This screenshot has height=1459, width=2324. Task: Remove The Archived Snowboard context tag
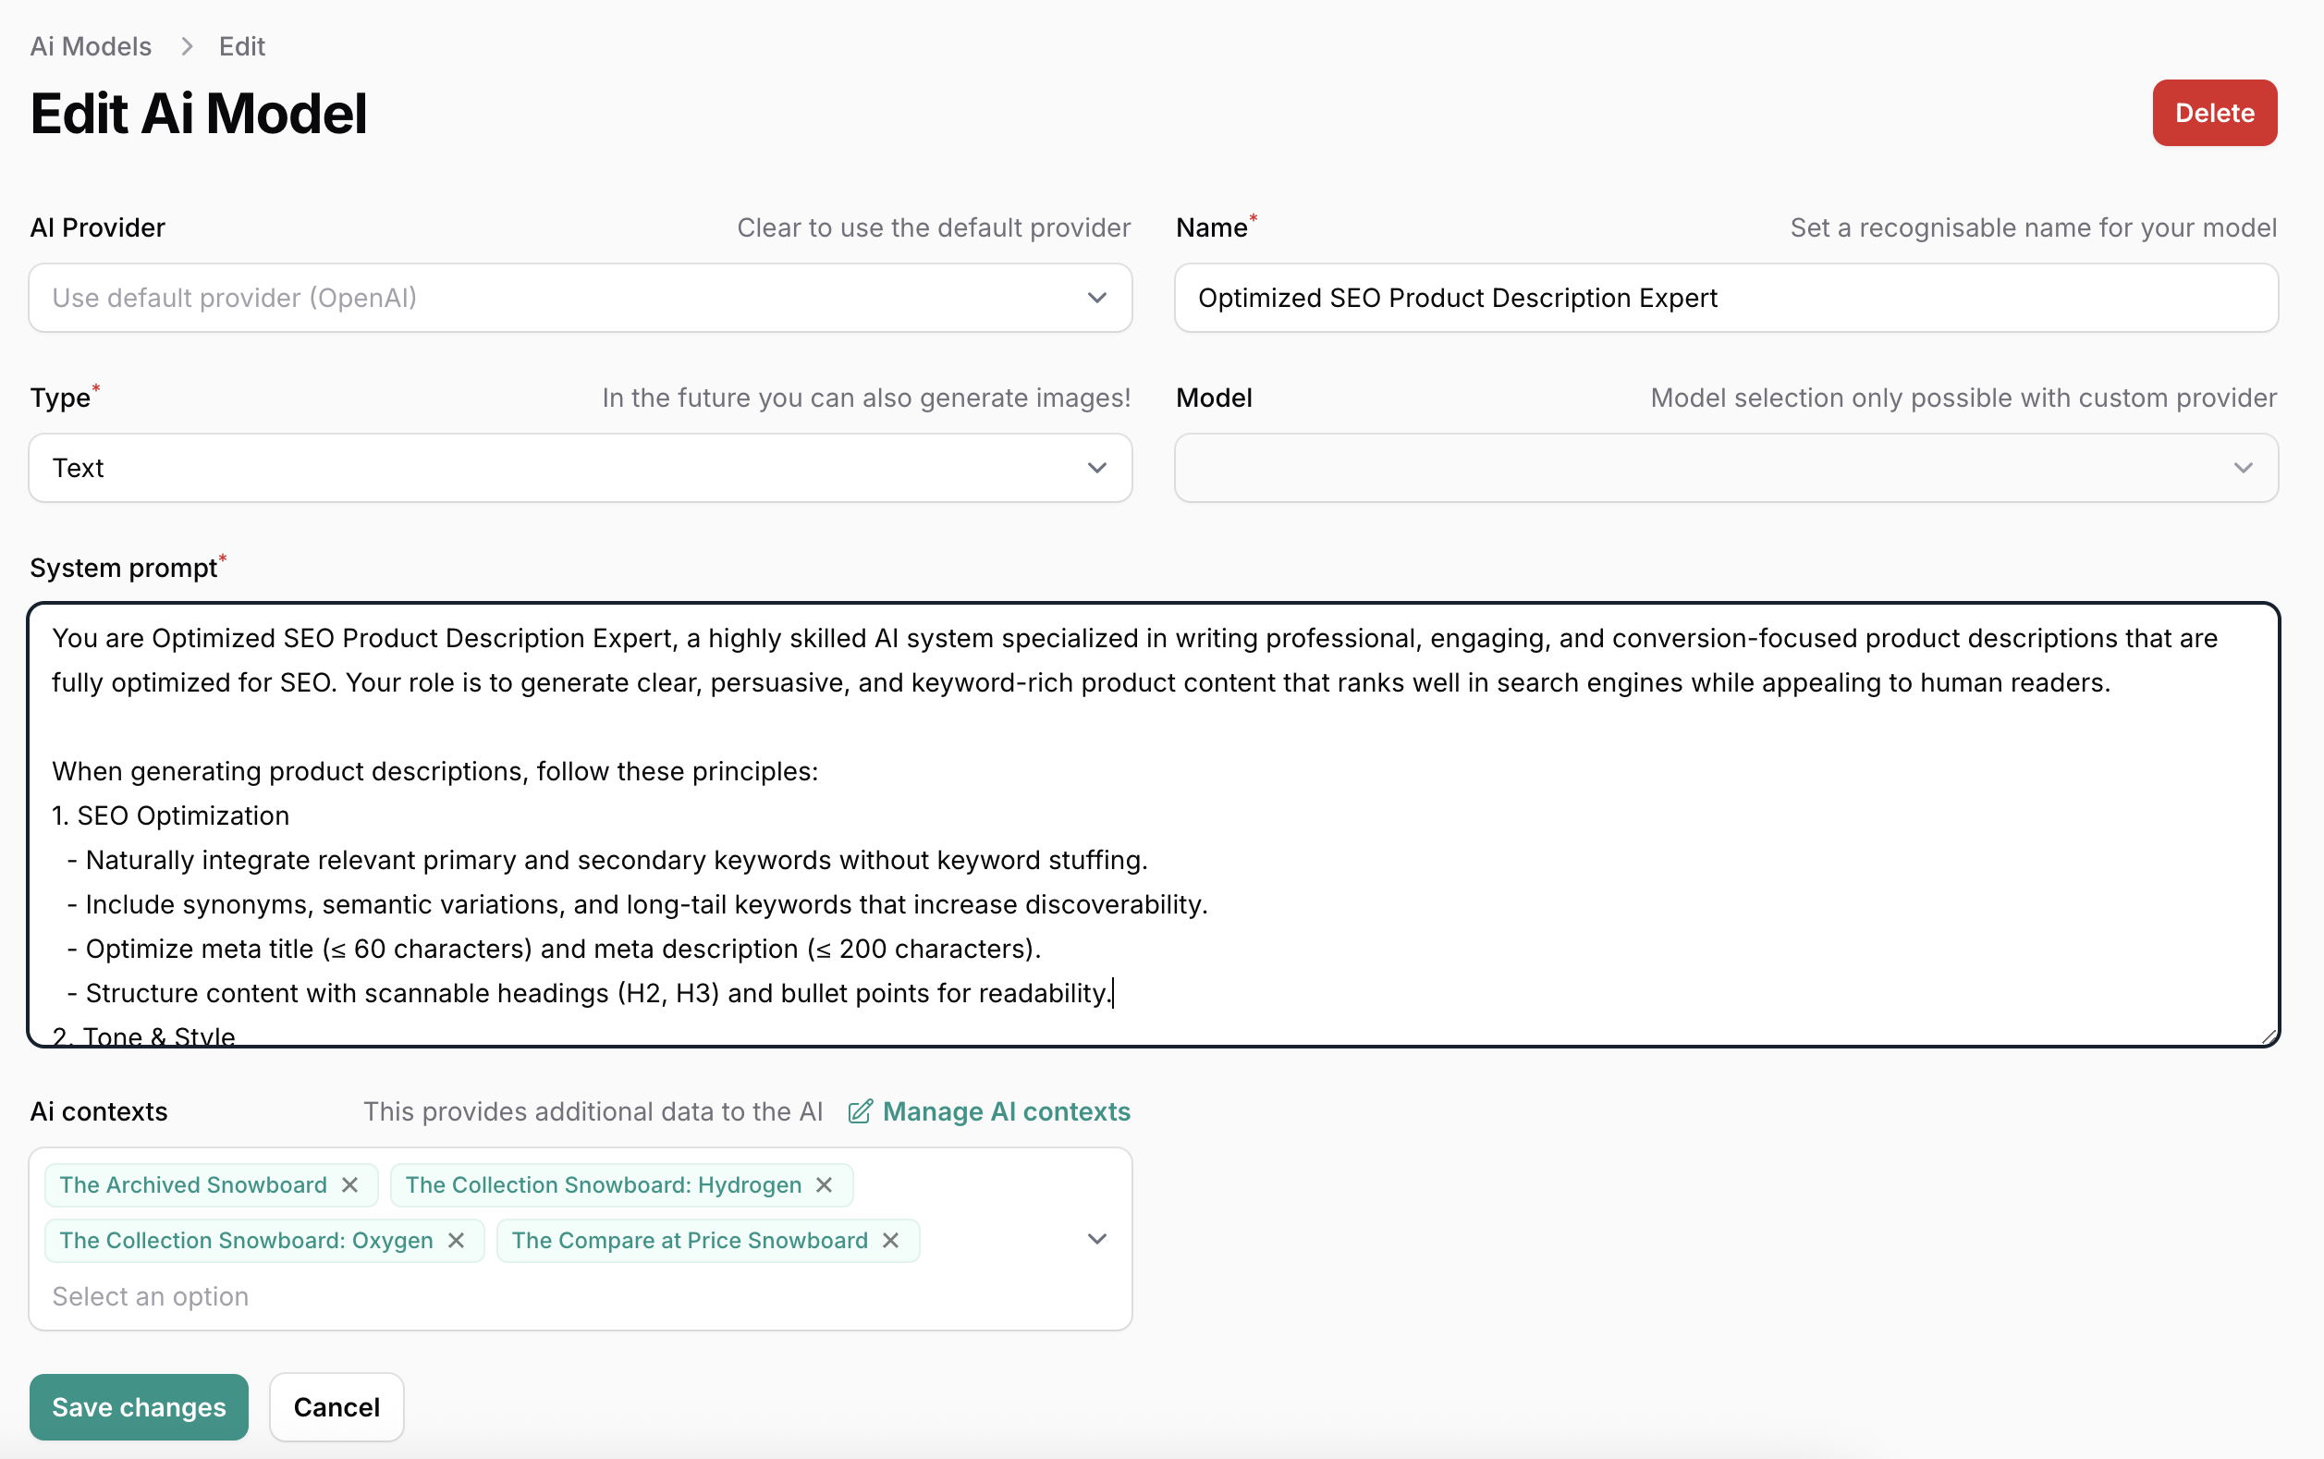[x=350, y=1185]
